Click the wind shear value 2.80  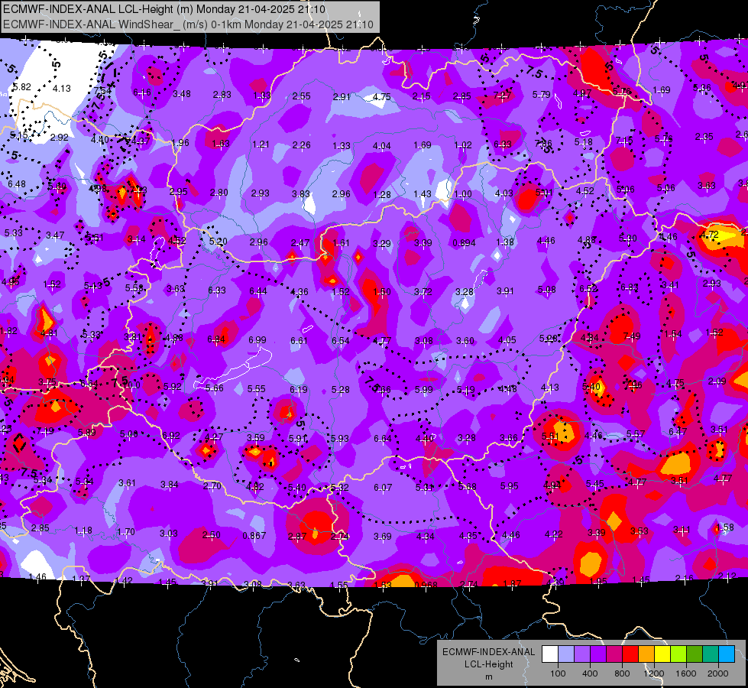(219, 193)
